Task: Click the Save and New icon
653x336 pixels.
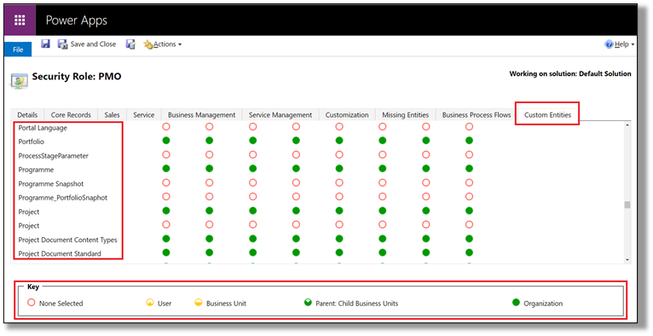Action: 130,44
